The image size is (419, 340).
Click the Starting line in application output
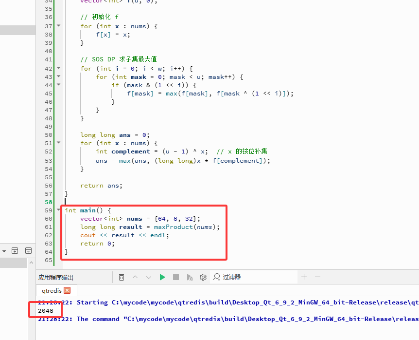228,302
